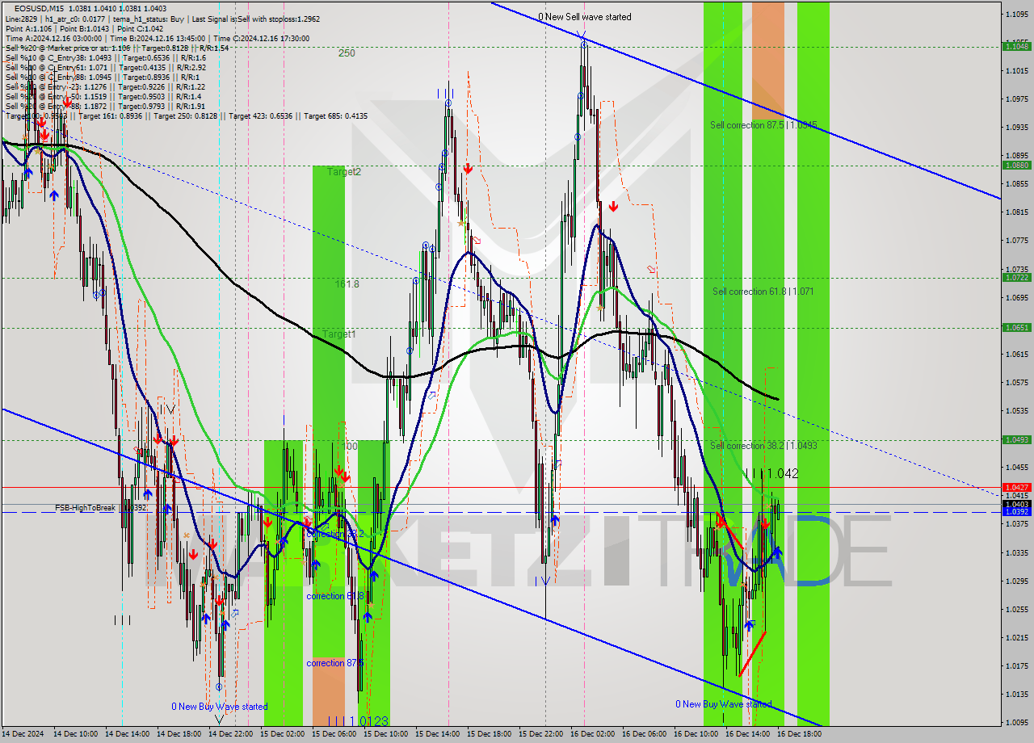Click 1.0575 on the price scale
This screenshot has height=743, width=1034.
[1016, 382]
